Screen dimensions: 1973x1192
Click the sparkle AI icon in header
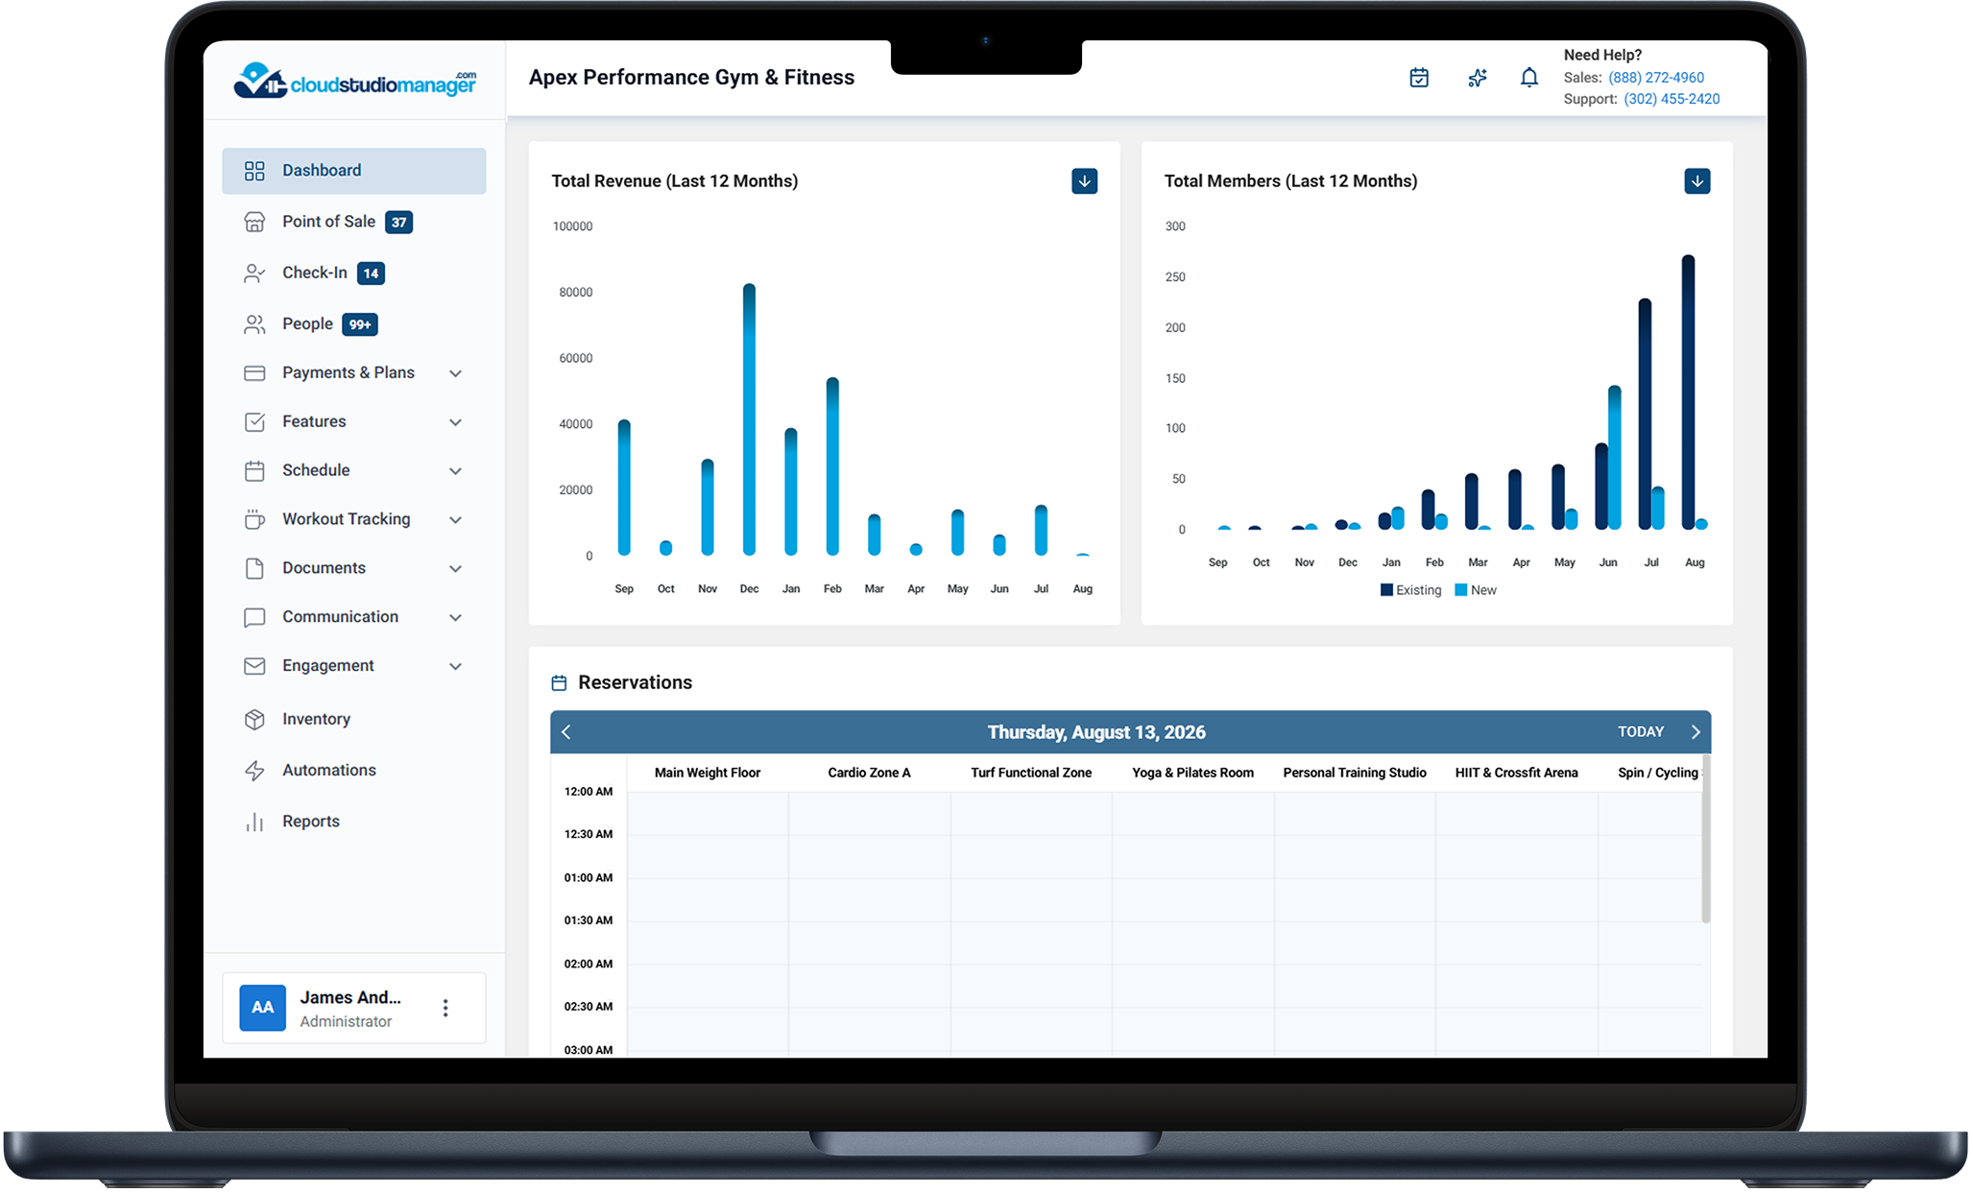1478,78
